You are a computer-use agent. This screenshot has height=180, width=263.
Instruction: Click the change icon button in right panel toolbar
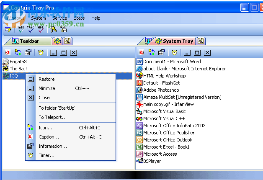[151, 52]
